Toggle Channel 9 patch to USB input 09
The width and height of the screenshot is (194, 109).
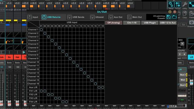click(x=70, y=58)
